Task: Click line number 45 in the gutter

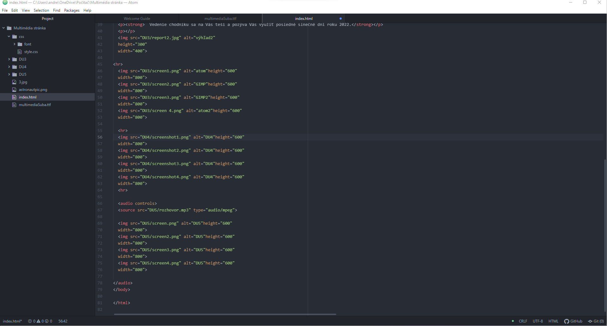Action: pos(100,64)
